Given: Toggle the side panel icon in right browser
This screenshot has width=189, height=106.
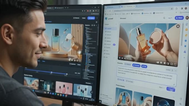Looking at the screenshot, I should (x=182, y=8).
